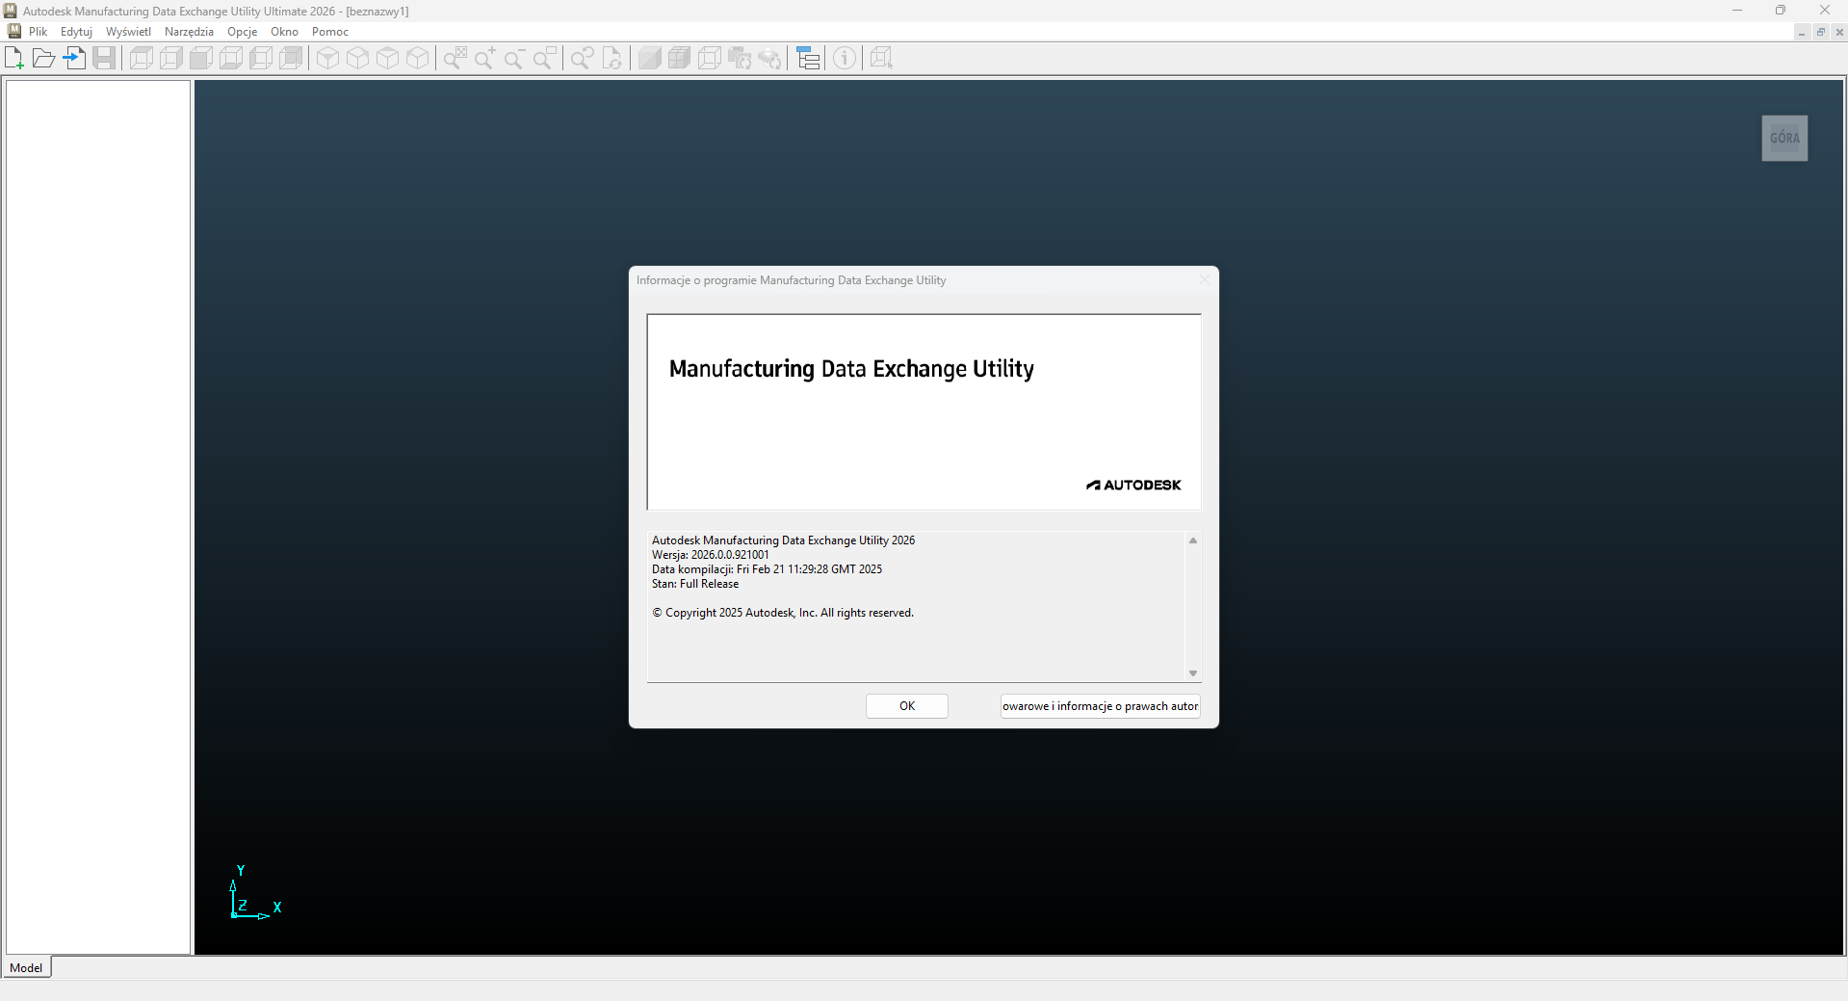The image size is (1848, 1001).
Task: Enable Shaded display cube icon
Action: click(x=649, y=59)
